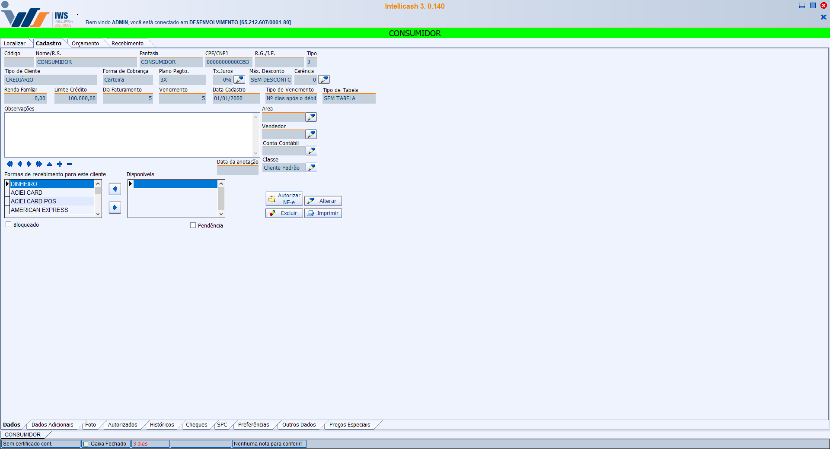Move payment form to client with left arrow
830x449 pixels.
pyautogui.click(x=115, y=189)
